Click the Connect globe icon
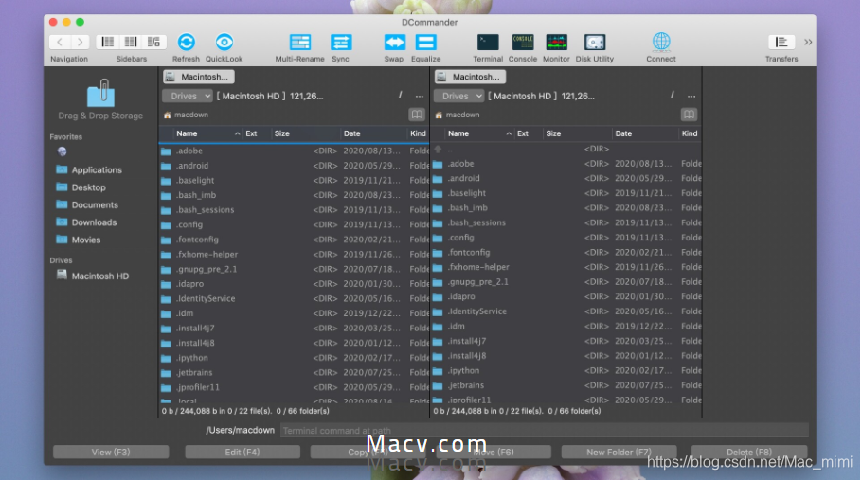Screen dimensions: 862x480 click(x=661, y=42)
